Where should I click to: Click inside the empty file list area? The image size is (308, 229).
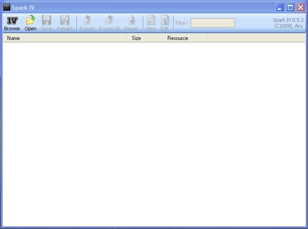point(154,133)
